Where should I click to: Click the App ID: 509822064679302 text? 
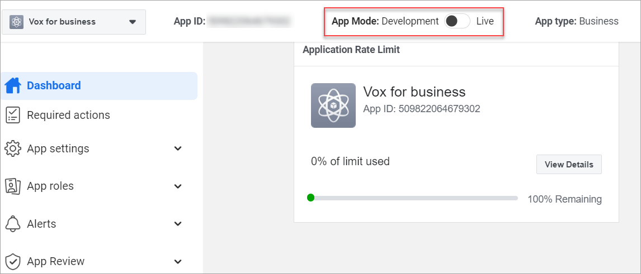422,109
